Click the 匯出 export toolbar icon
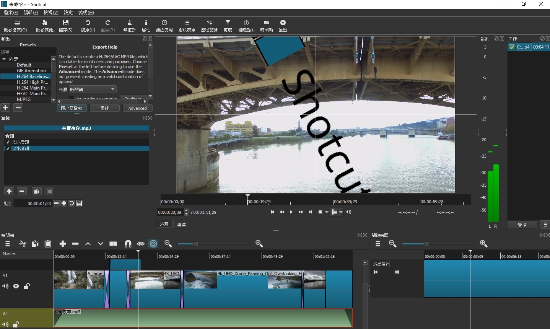 coord(283,26)
